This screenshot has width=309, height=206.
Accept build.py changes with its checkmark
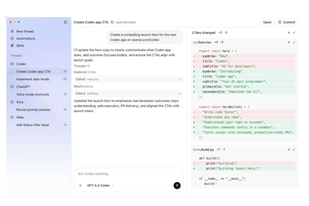point(294,149)
